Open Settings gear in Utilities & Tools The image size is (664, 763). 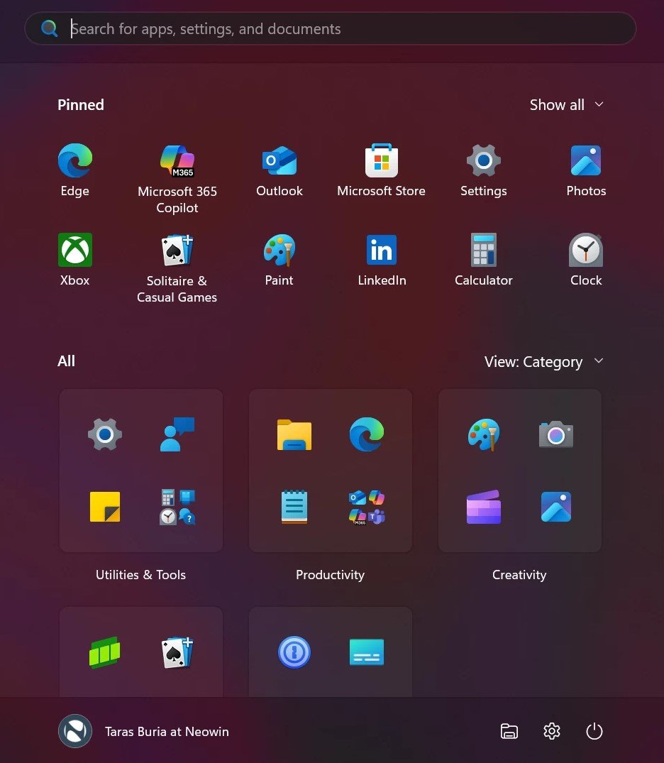point(104,434)
